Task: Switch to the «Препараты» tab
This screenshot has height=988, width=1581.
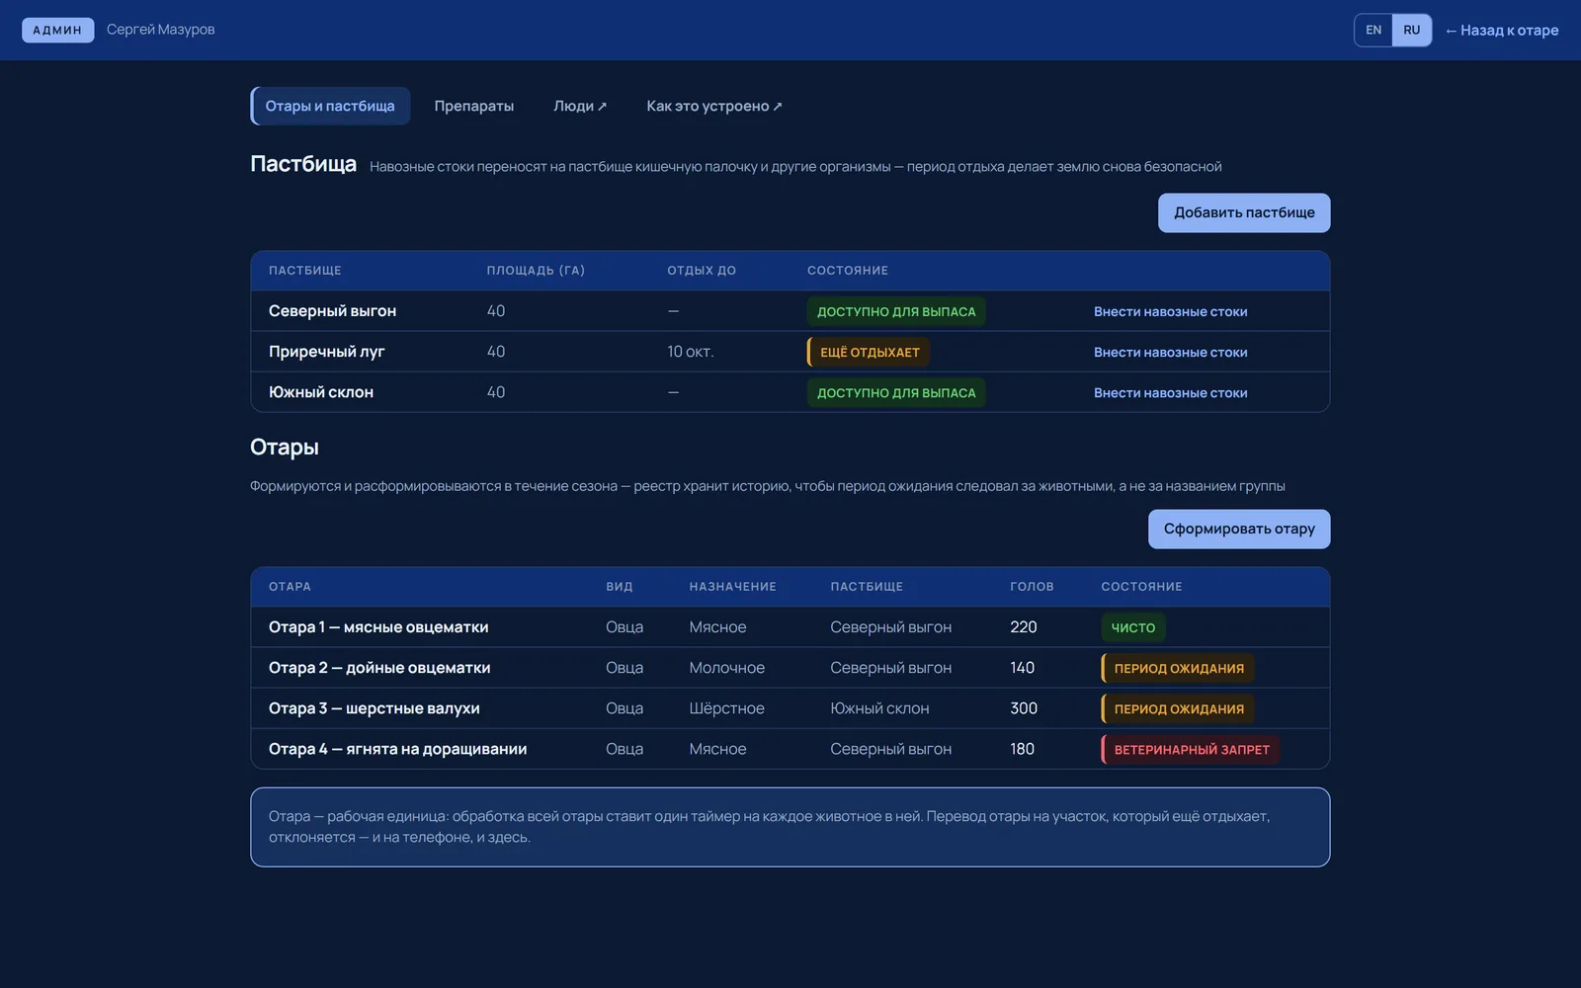Action: tap(474, 106)
